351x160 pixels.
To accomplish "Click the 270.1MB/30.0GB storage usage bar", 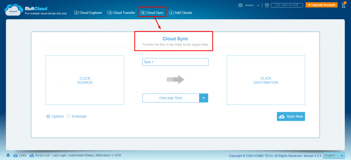I will tap(287, 5).
